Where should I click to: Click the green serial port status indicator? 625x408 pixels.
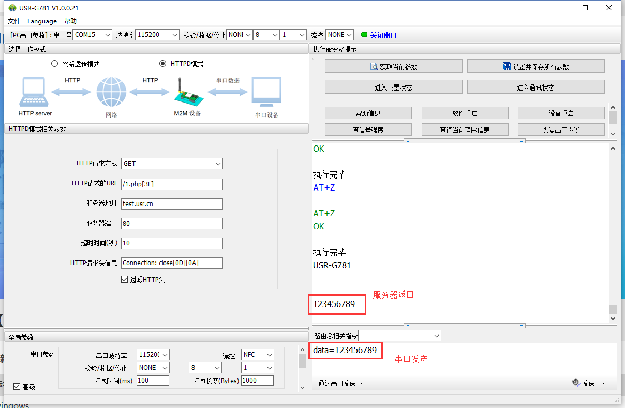click(364, 35)
